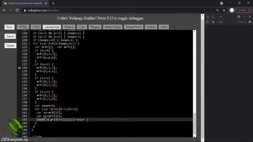This screenshot has height=142, width=253.
Task: Click the page scrollbar down arrow
Action: click(x=202, y=140)
